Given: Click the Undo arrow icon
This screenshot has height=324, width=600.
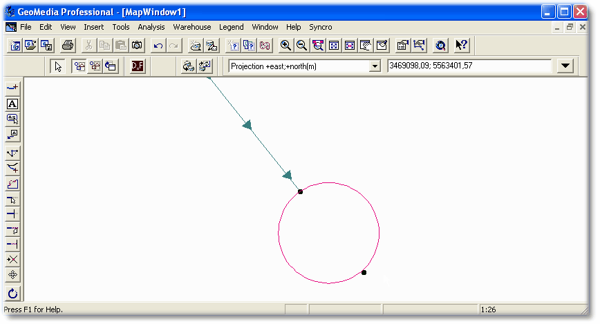Looking at the screenshot, I should tap(158, 46).
